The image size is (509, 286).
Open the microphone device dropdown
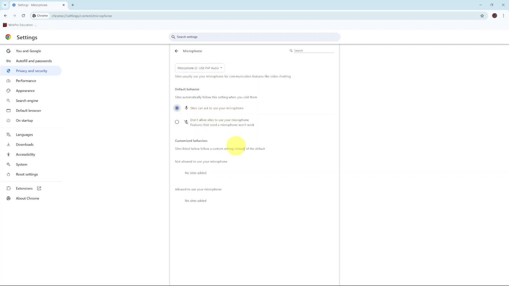tap(200, 68)
